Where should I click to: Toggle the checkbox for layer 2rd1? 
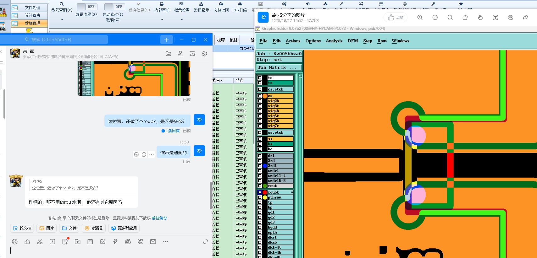[x=260, y=166]
